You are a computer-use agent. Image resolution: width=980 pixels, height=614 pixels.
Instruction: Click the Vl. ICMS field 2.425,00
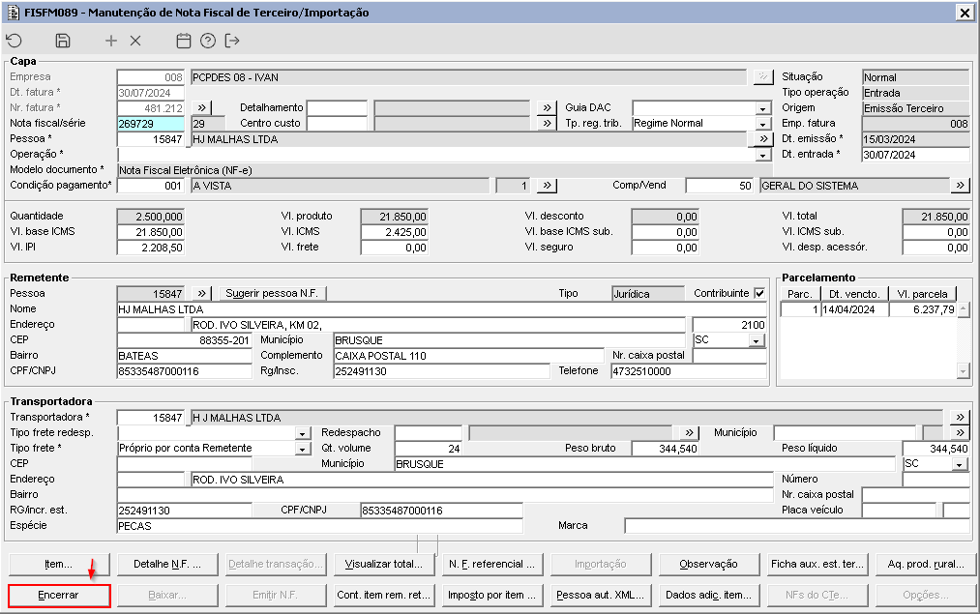coord(395,232)
